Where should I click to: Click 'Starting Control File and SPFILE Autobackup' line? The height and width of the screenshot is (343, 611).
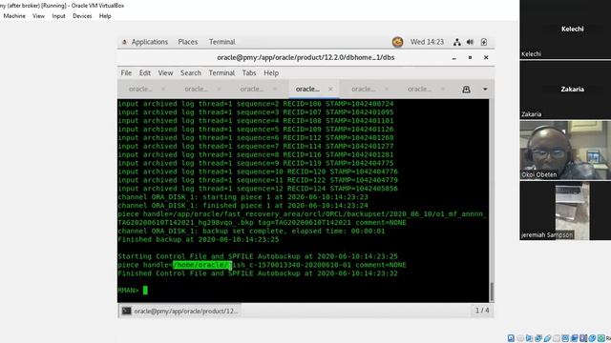(258, 256)
